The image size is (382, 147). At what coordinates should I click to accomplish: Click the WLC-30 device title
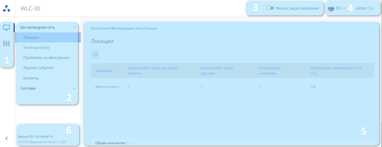30,8
